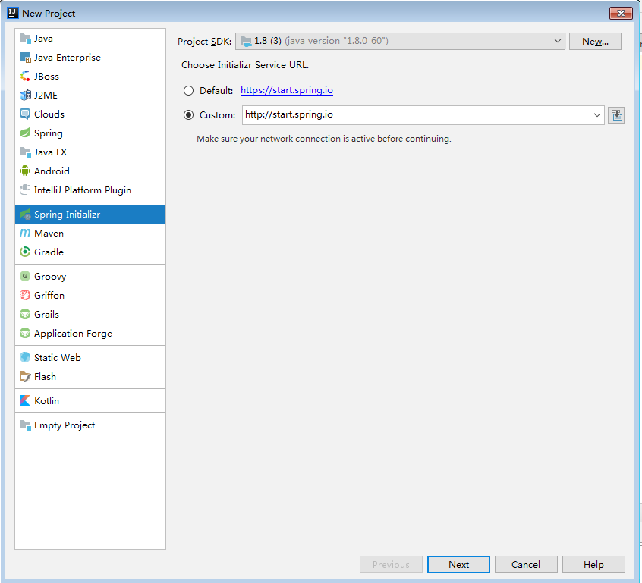The width and height of the screenshot is (642, 583).
Task: Click the Flash icon
Action: pos(25,376)
